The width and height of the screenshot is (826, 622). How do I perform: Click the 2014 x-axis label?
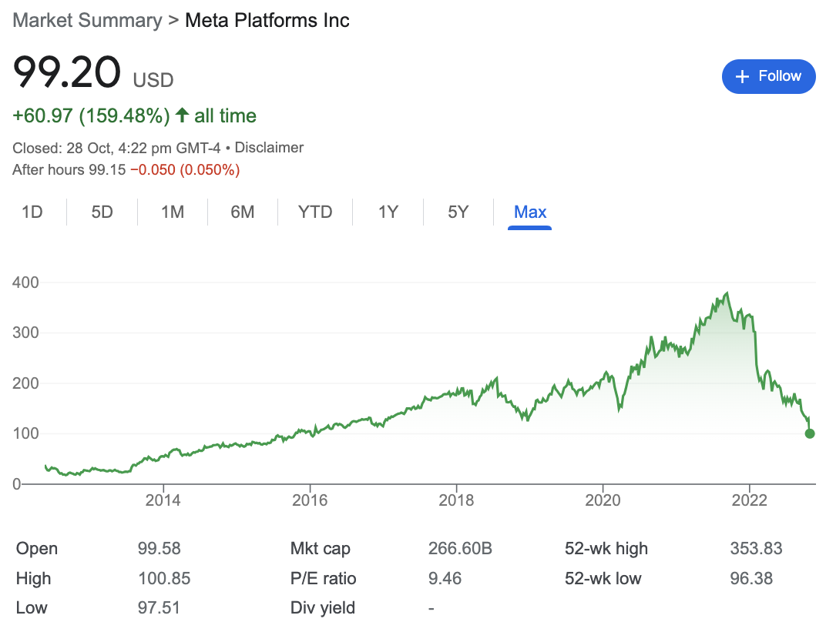[x=163, y=500]
